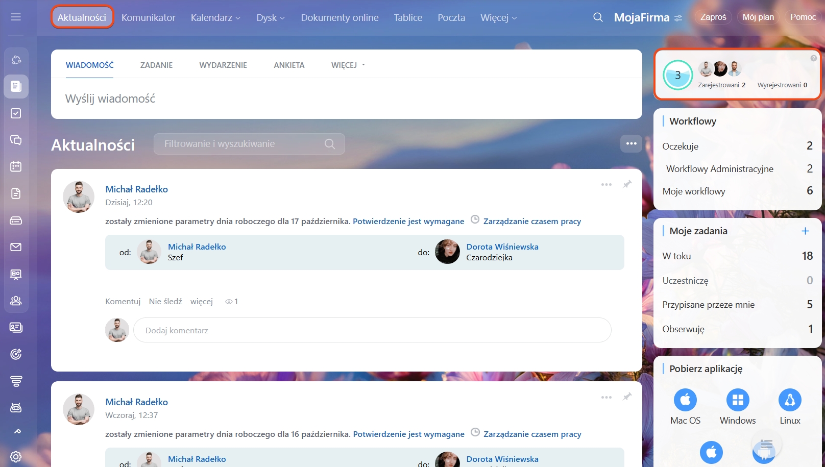Screen dimensions: 825x467
Task: Open the calendar icon in left sidebar
Action: pos(16,166)
